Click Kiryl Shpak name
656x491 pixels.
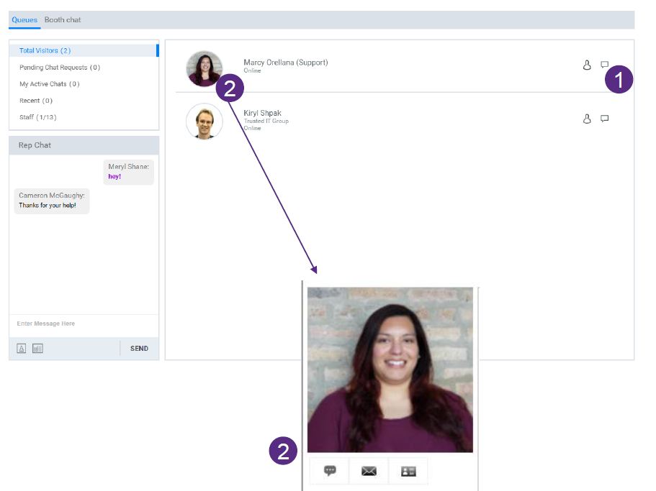tap(262, 113)
